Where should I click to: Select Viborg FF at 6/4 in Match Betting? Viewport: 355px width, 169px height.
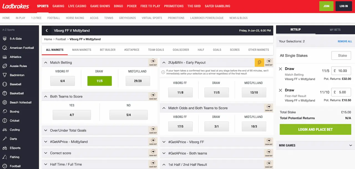tap(62, 81)
